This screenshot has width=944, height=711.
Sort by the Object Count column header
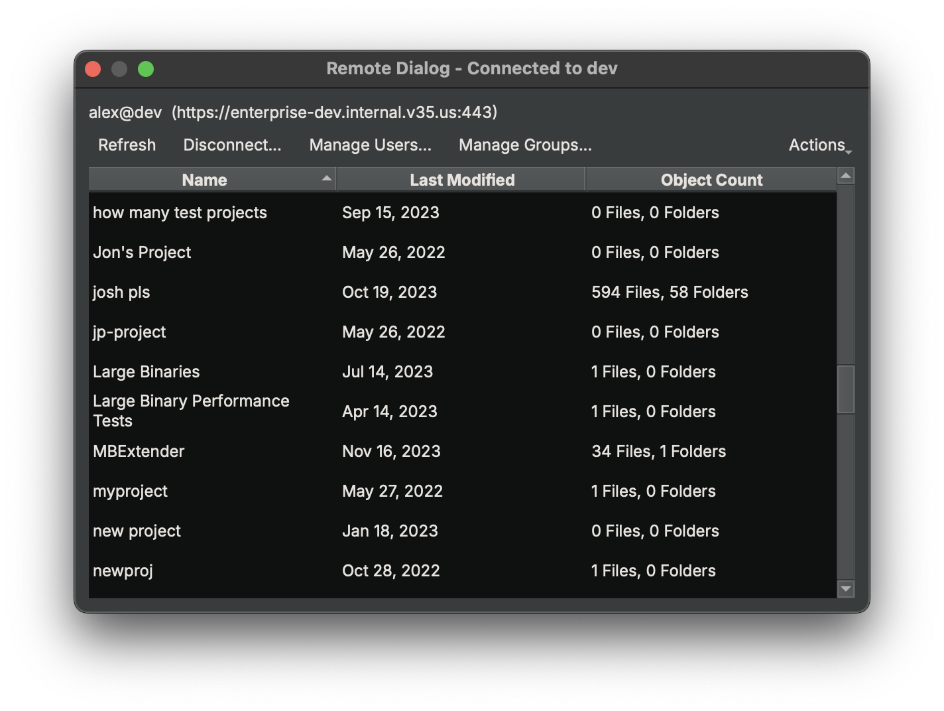[711, 179]
